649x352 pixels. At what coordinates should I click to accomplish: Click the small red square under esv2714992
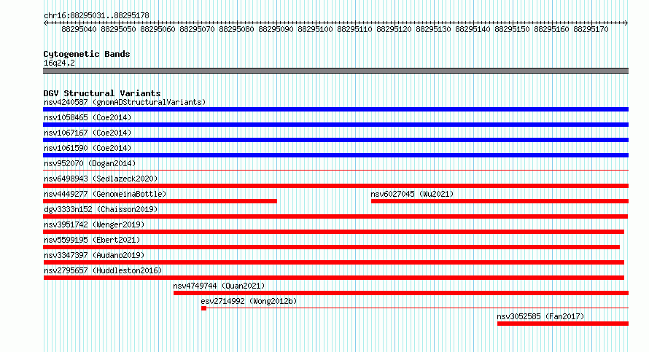pyautogui.click(x=203, y=308)
